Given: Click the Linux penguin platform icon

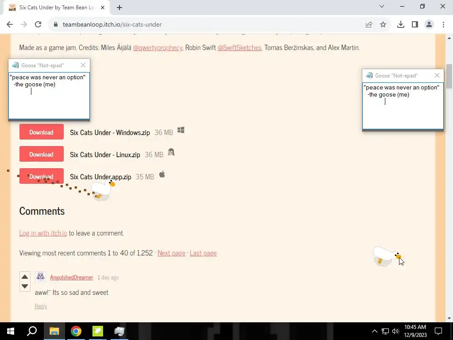Looking at the screenshot, I should coord(171,152).
